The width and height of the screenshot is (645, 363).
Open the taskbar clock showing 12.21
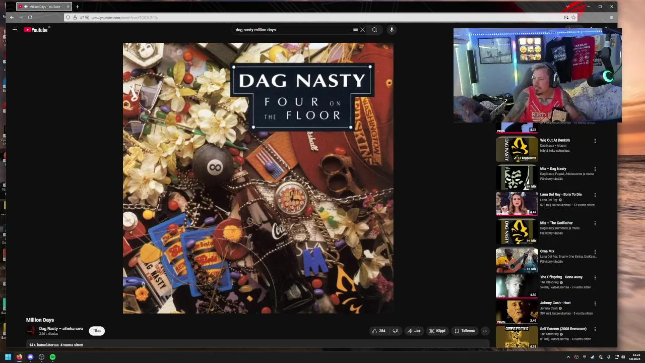635,357
